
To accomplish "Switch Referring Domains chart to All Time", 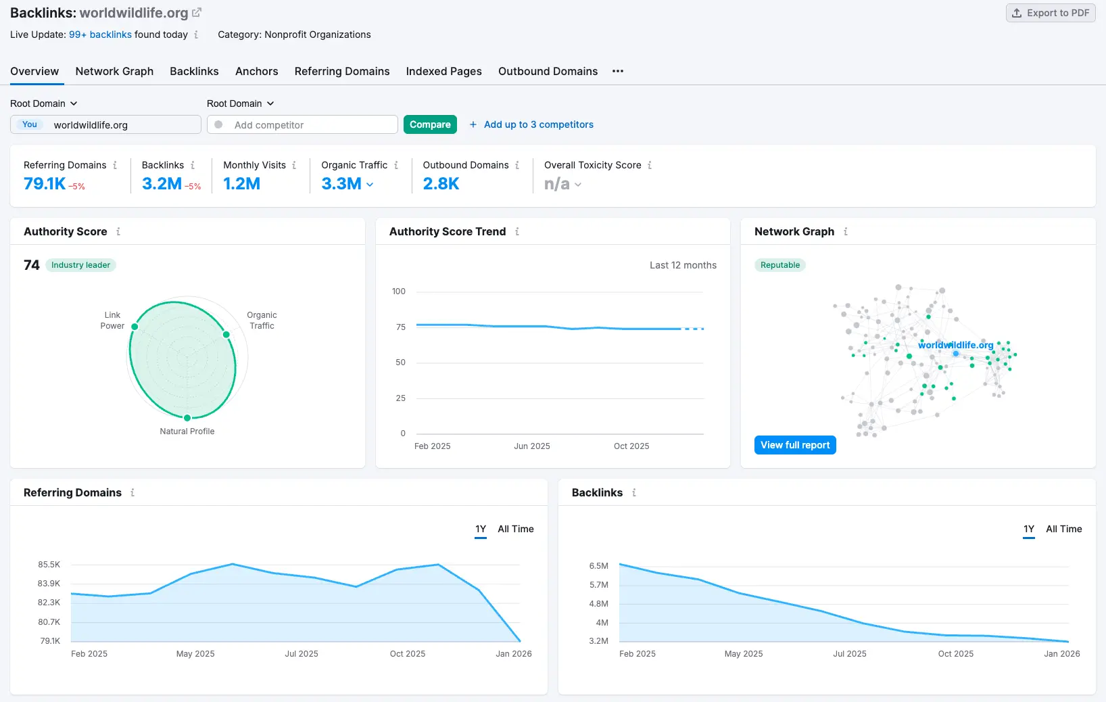I will 515,529.
